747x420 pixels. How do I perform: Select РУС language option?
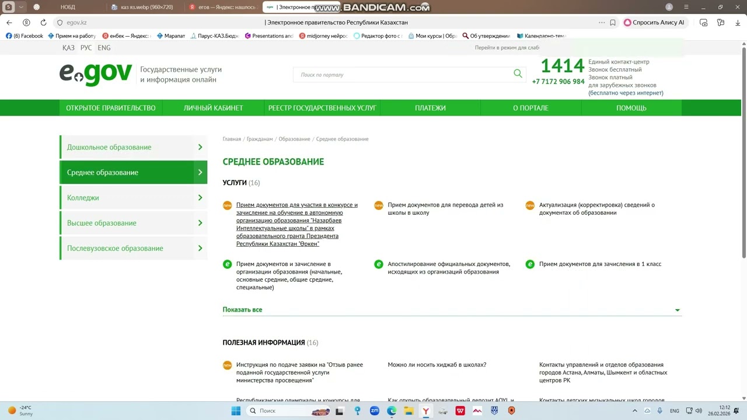tap(86, 48)
